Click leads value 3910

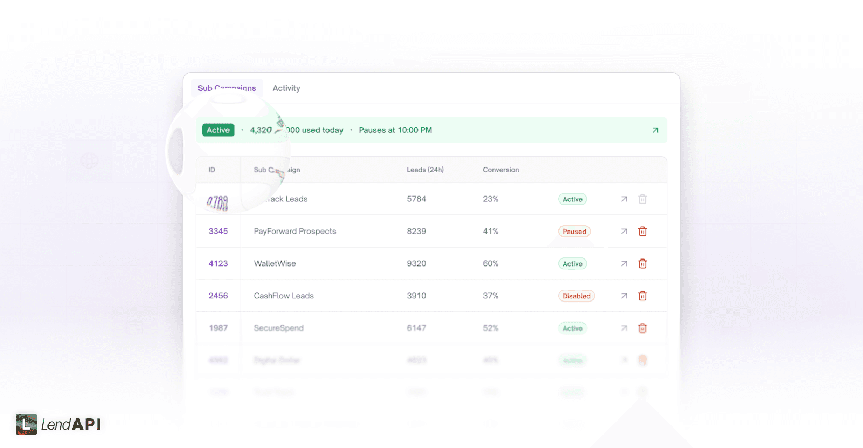416,296
